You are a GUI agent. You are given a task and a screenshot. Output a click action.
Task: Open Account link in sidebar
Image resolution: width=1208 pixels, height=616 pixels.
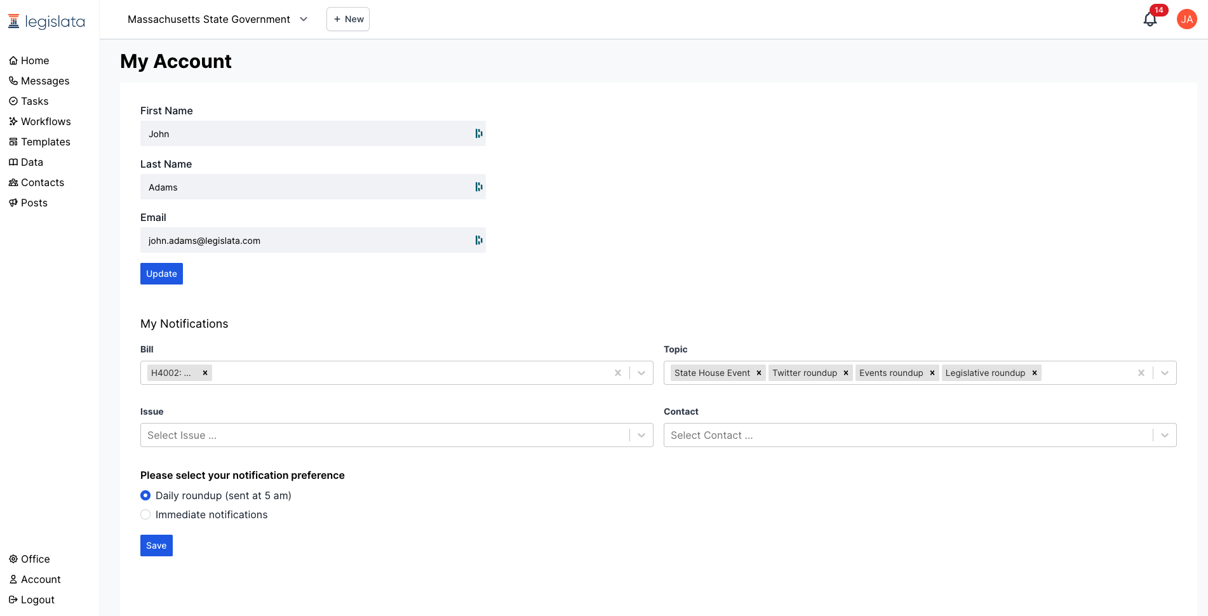(x=35, y=579)
